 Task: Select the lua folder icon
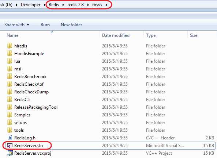coord(10,61)
